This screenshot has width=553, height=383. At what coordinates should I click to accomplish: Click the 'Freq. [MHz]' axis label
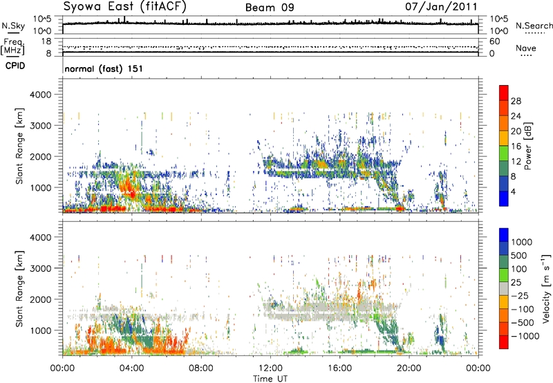point(12,46)
